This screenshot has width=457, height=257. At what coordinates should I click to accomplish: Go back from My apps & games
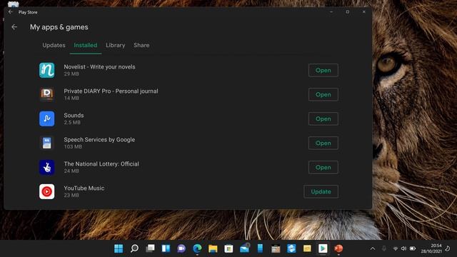(14, 27)
